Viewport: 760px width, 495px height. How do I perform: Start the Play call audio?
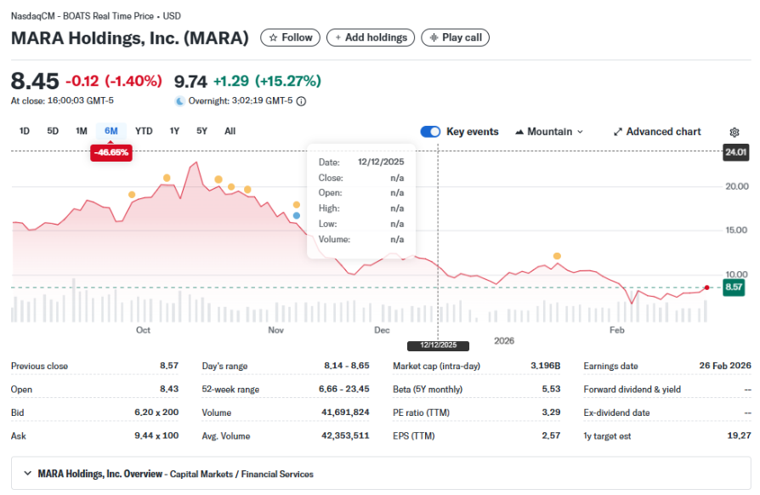tap(456, 37)
